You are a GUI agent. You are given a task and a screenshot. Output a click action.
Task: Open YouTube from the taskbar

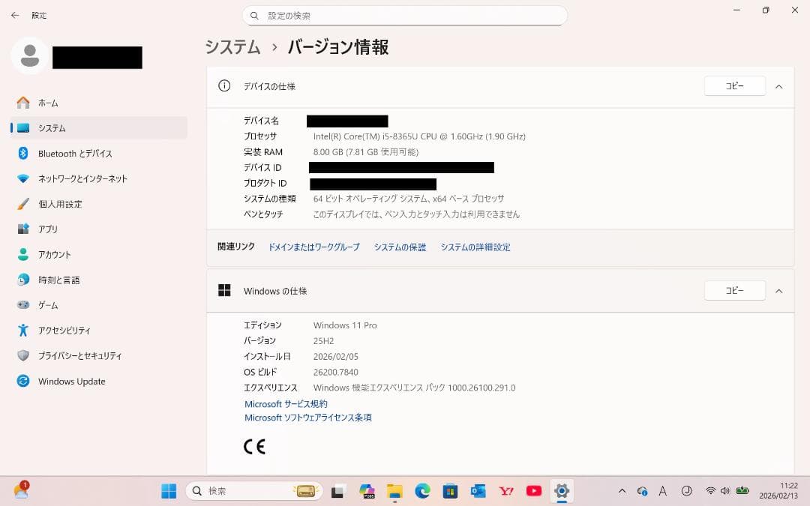tap(533, 491)
